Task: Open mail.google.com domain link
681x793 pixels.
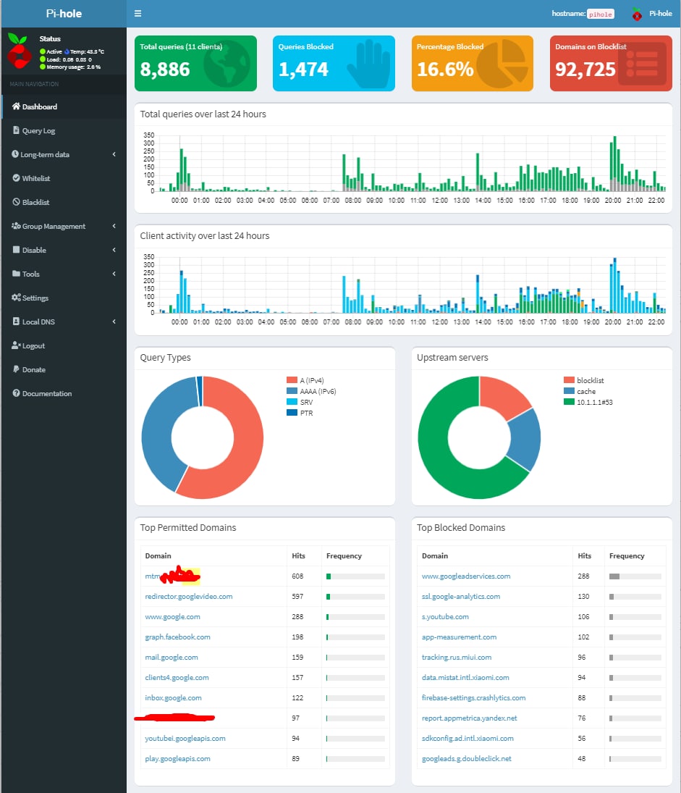Action: coord(172,657)
